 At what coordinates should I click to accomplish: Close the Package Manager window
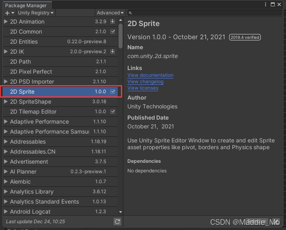click(279, 4)
